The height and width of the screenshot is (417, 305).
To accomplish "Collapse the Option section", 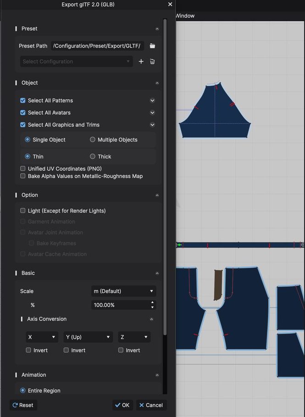I will coord(157,195).
